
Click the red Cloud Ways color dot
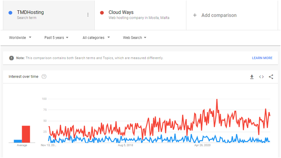(x=102, y=13)
